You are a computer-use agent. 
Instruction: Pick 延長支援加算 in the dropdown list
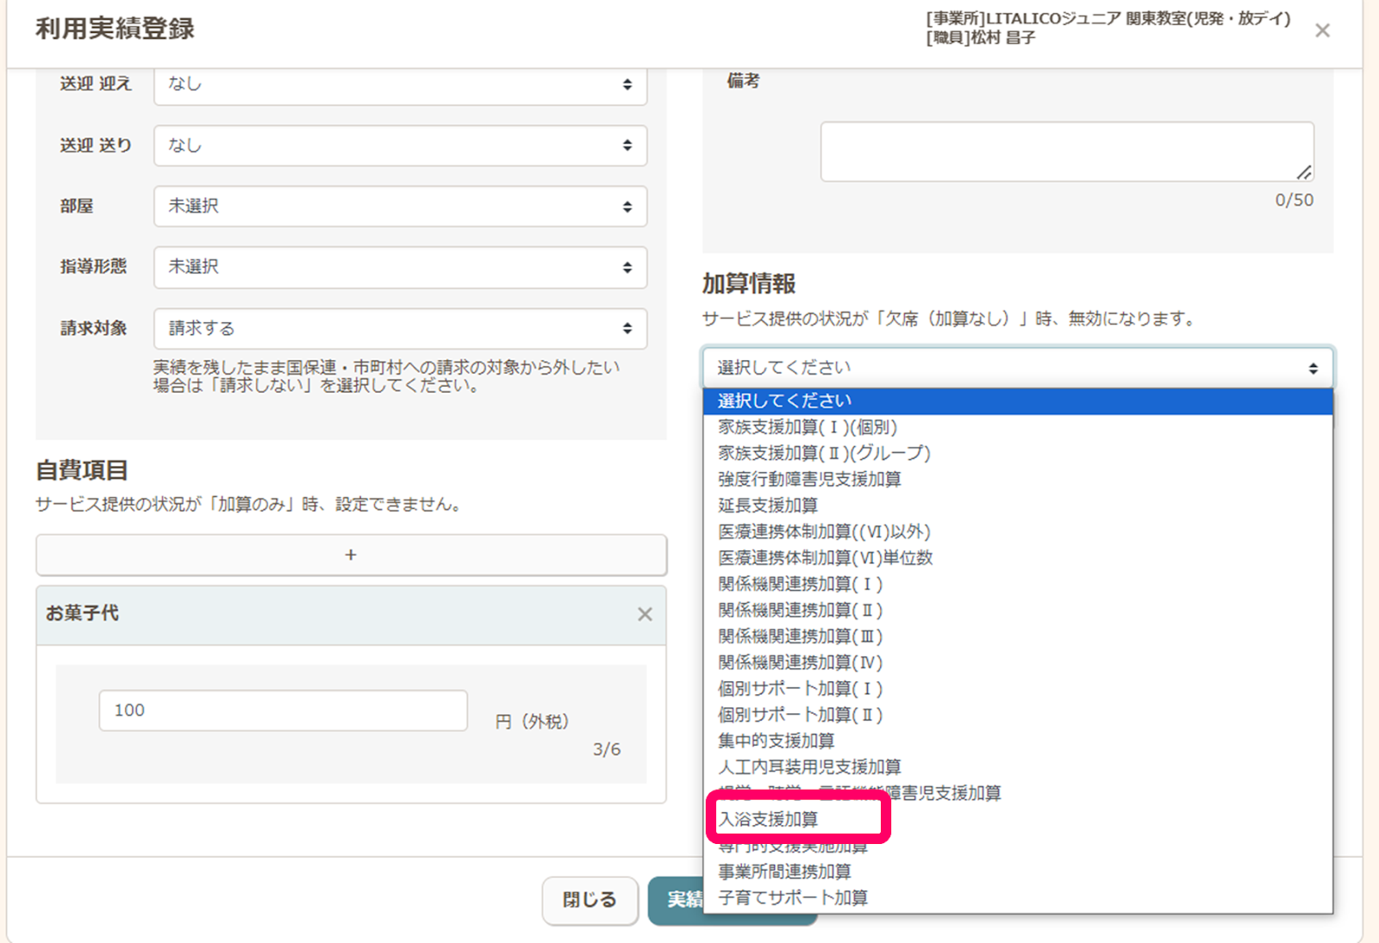click(x=768, y=506)
